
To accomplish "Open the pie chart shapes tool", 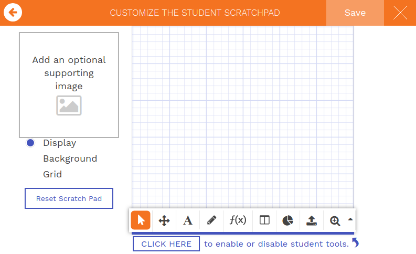I will click(287, 220).
